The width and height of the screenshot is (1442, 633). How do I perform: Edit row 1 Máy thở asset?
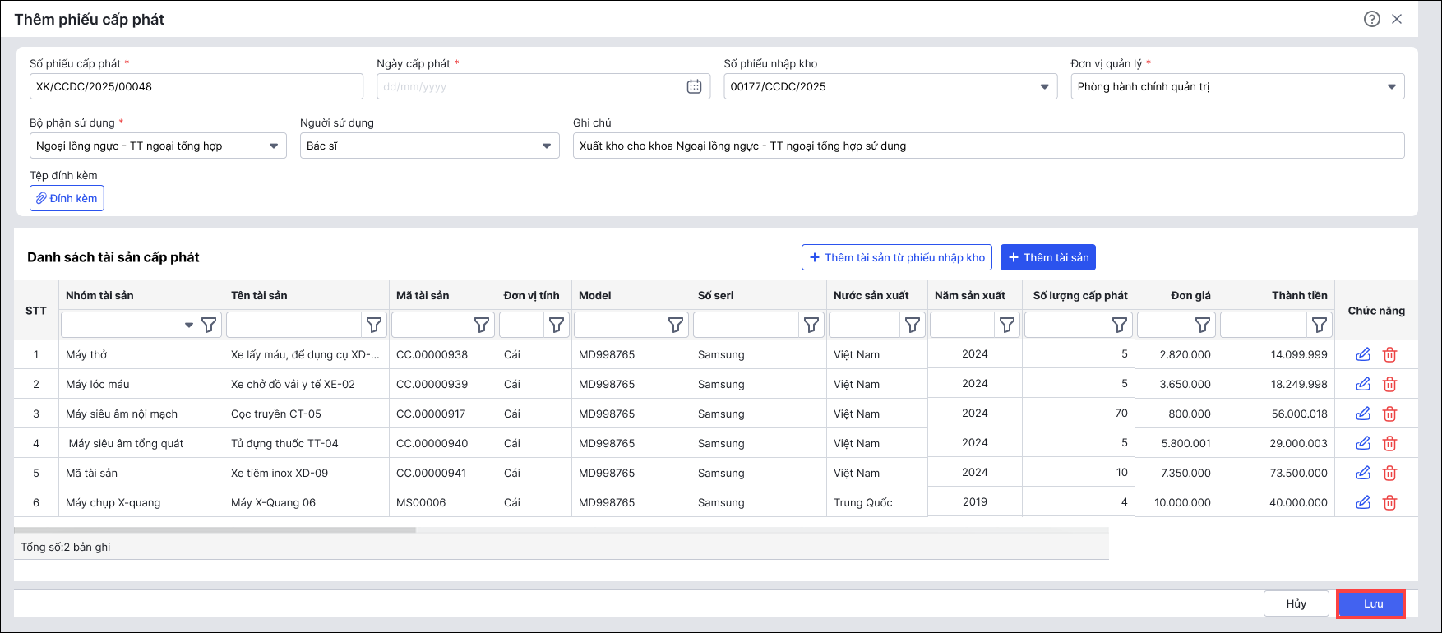click(x=1362, y=354)
